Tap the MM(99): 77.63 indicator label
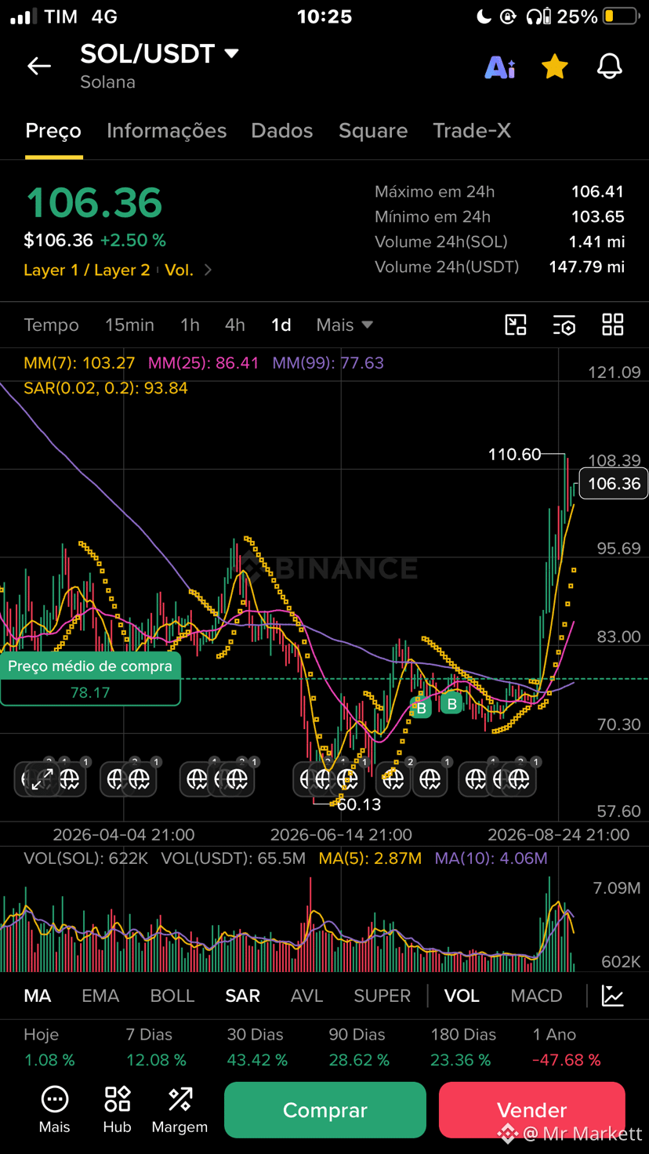The width and height of the screenshot is (649, 1154). (328, 363)
